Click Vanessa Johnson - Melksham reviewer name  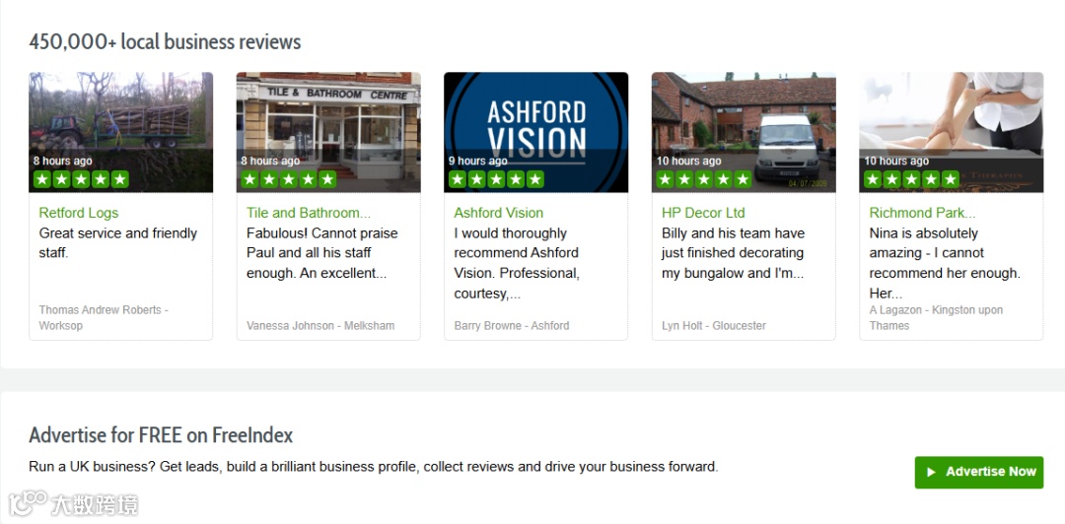pyautogui.click(x=320, y=326)
